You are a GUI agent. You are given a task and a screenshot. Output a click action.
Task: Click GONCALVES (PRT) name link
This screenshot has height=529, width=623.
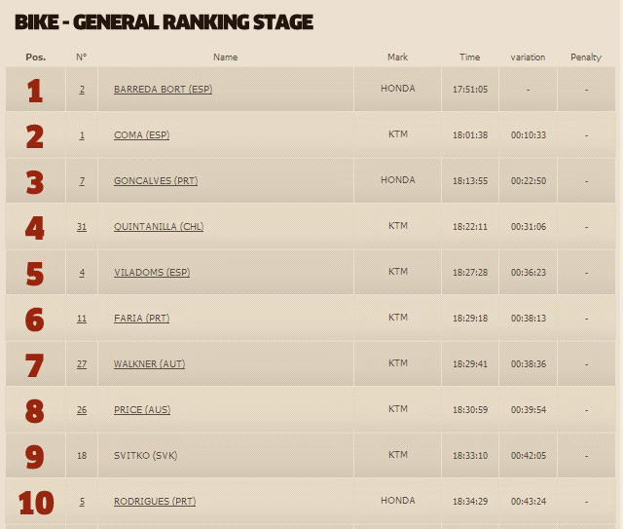(x=156, y=180)
